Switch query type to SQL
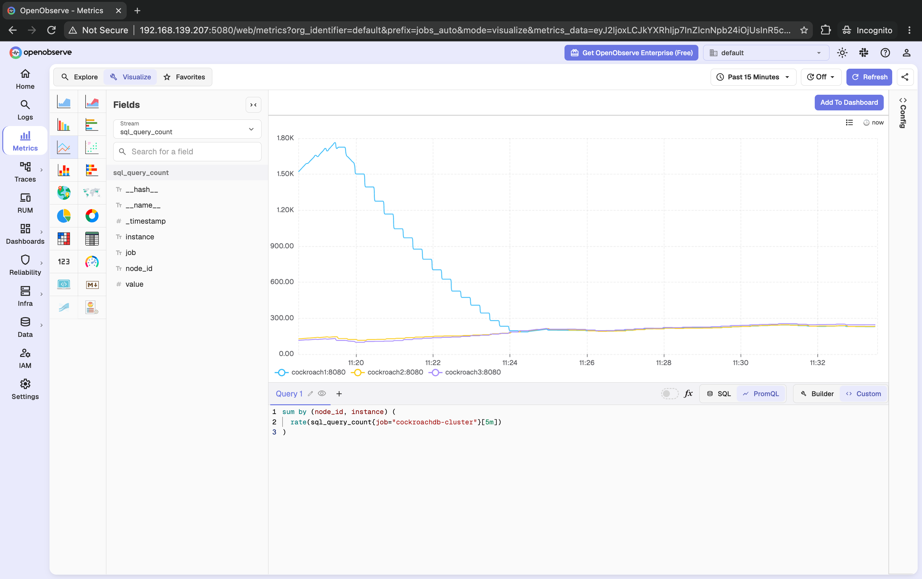This screenshot has height=579, width=922. point(719,394)
